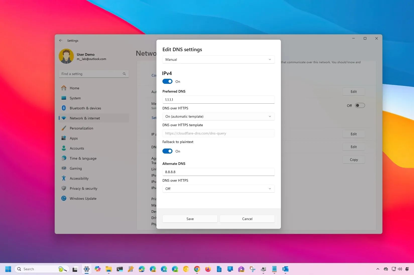Launch Google Chrome from the taskbar
Image resolution: width=414 pixels, height=275 pixels.
pyautogui.click(x=197, y=269)
